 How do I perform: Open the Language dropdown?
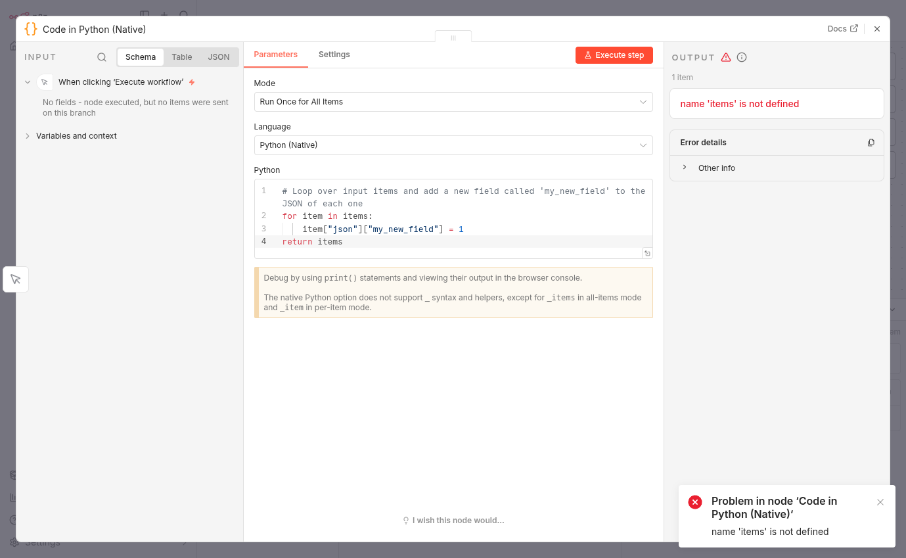tap(453, 145)
